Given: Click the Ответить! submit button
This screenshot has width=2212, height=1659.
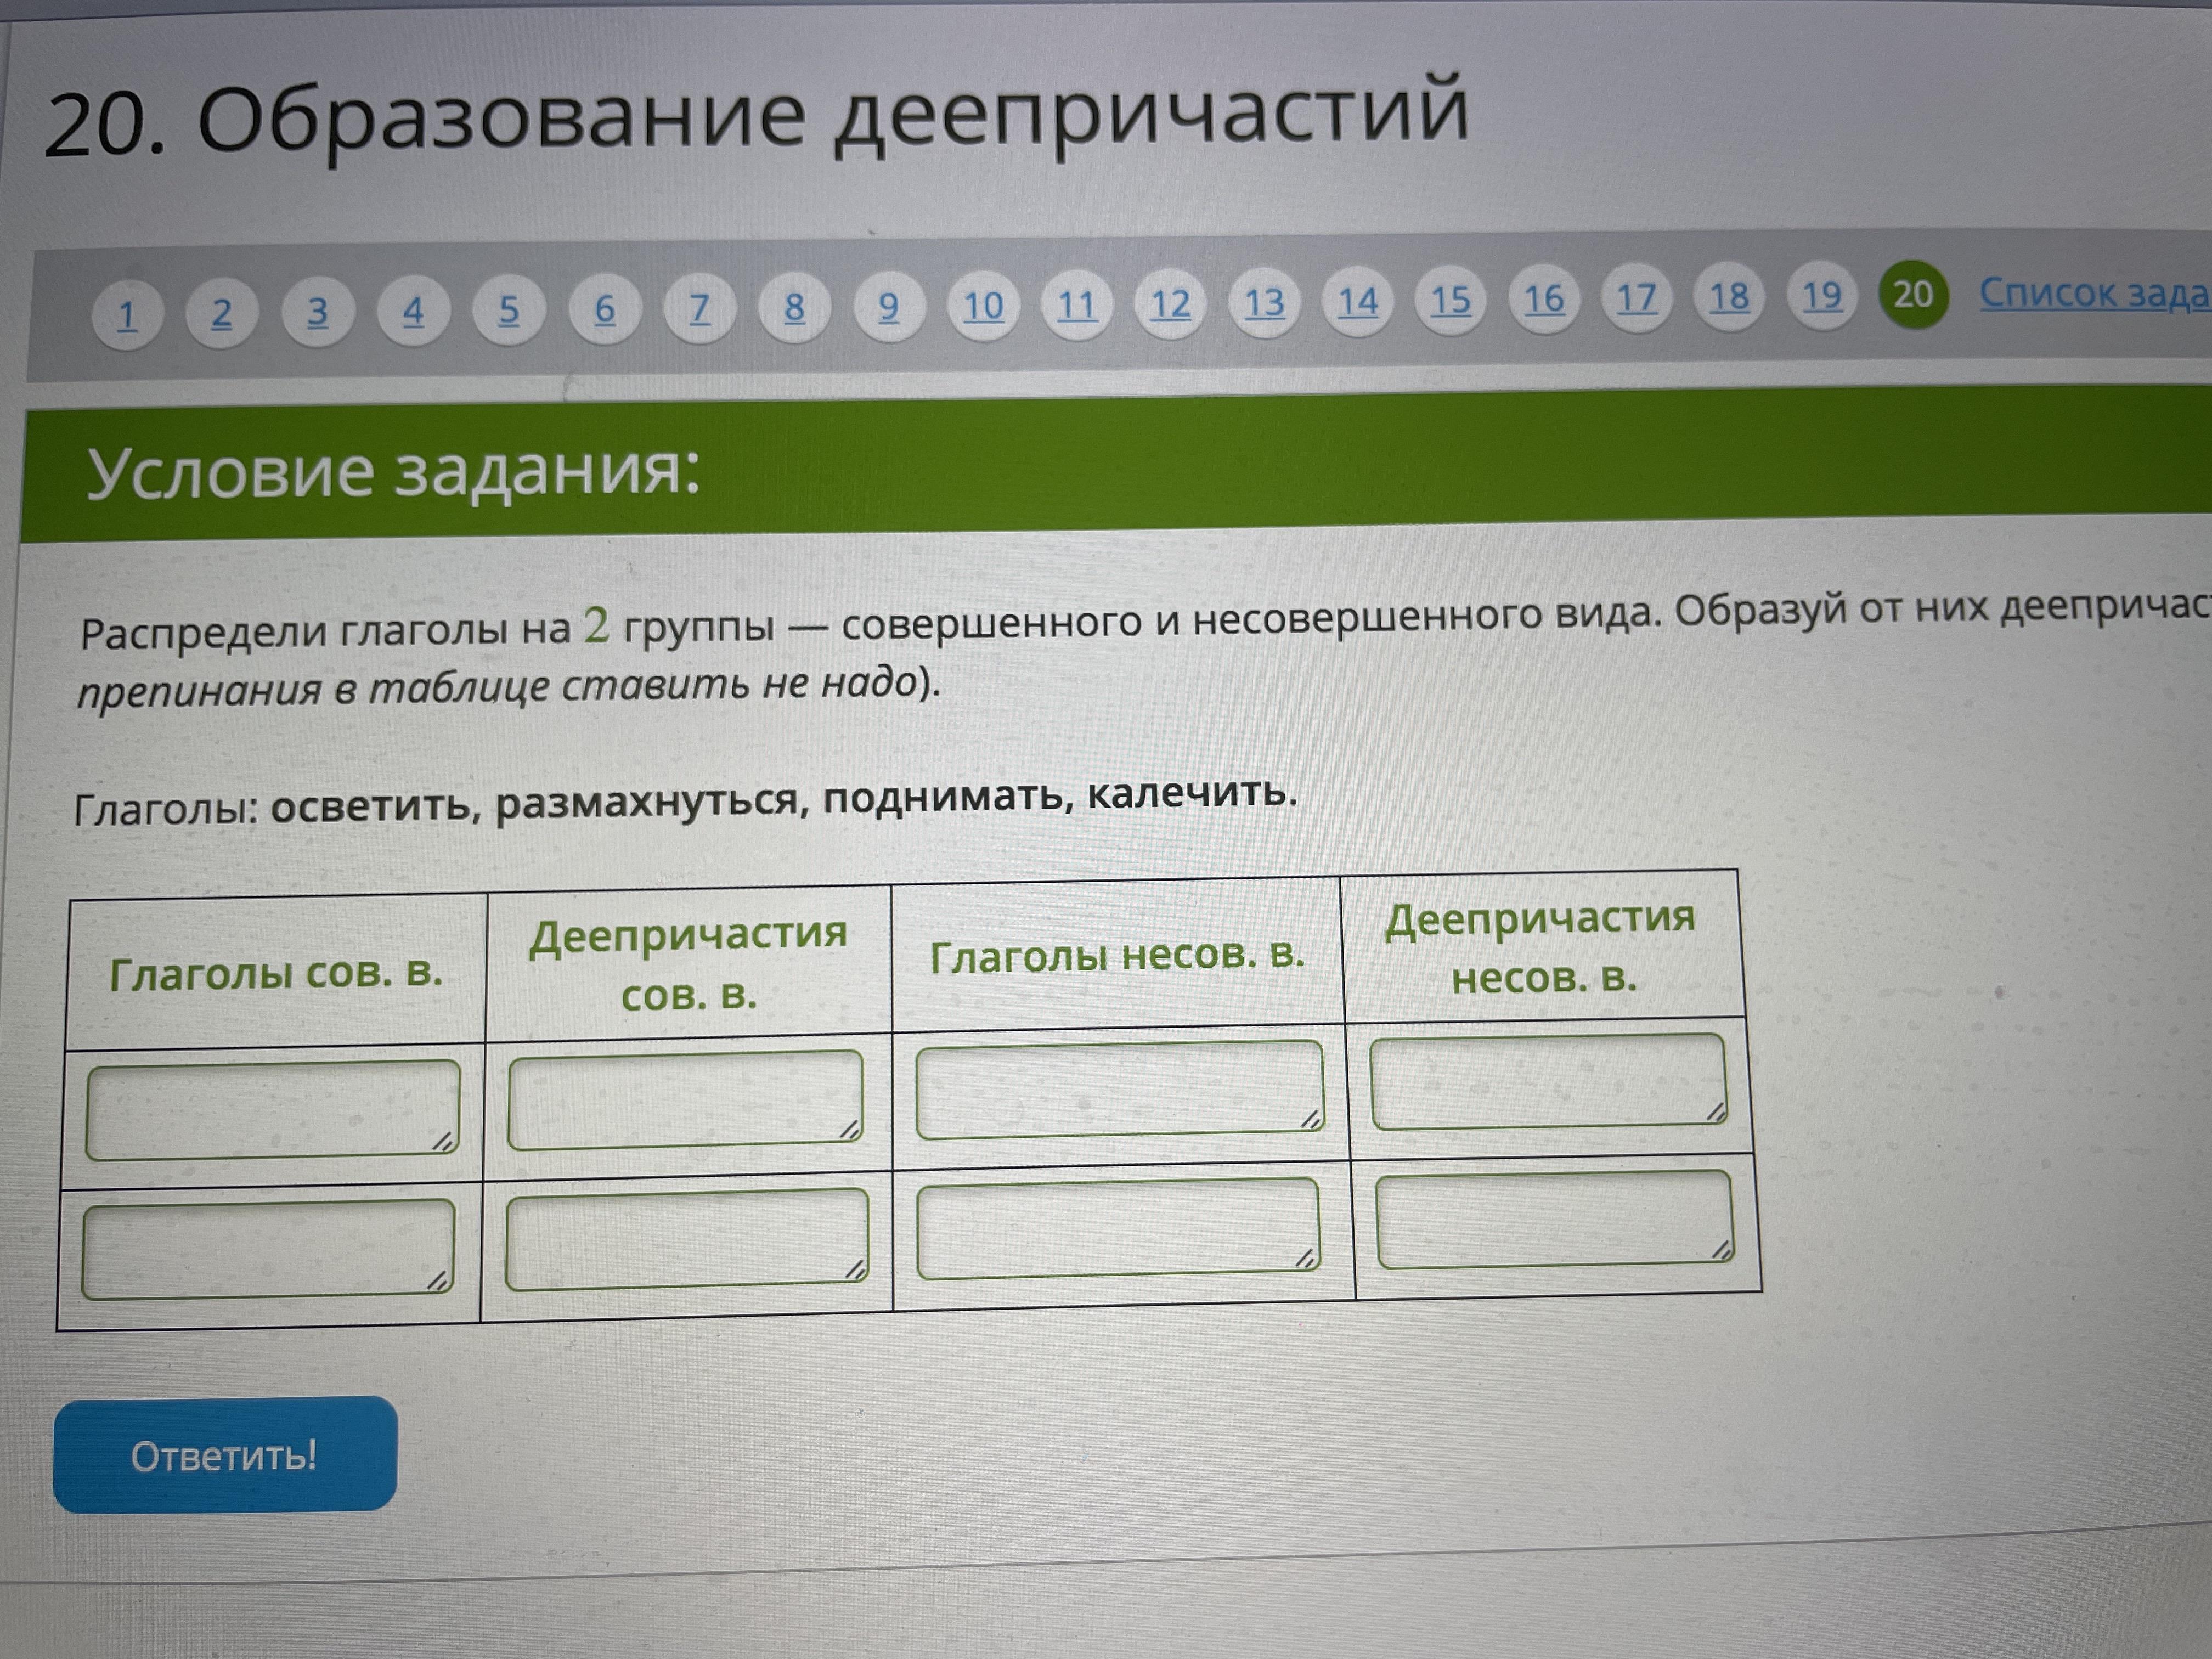Looking at the screenshot, I should (x=225, y=1454).
